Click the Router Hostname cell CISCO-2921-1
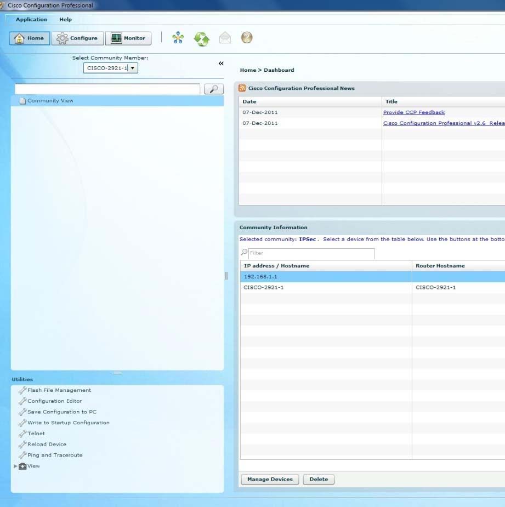The width and height of the screenshot is (505, 507). pyautogui.click(x=435, y=287)
